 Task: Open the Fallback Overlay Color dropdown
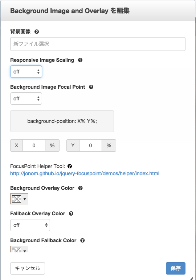pos(30,225)
